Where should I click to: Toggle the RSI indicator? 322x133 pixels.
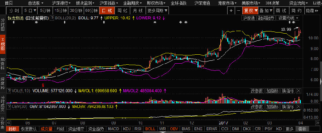click(138, 129)
